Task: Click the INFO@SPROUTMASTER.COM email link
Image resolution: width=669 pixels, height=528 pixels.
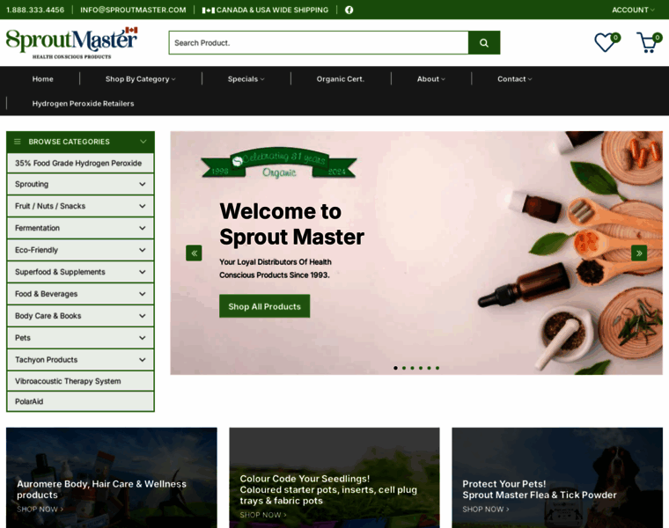Action: (x=133, y=10)
